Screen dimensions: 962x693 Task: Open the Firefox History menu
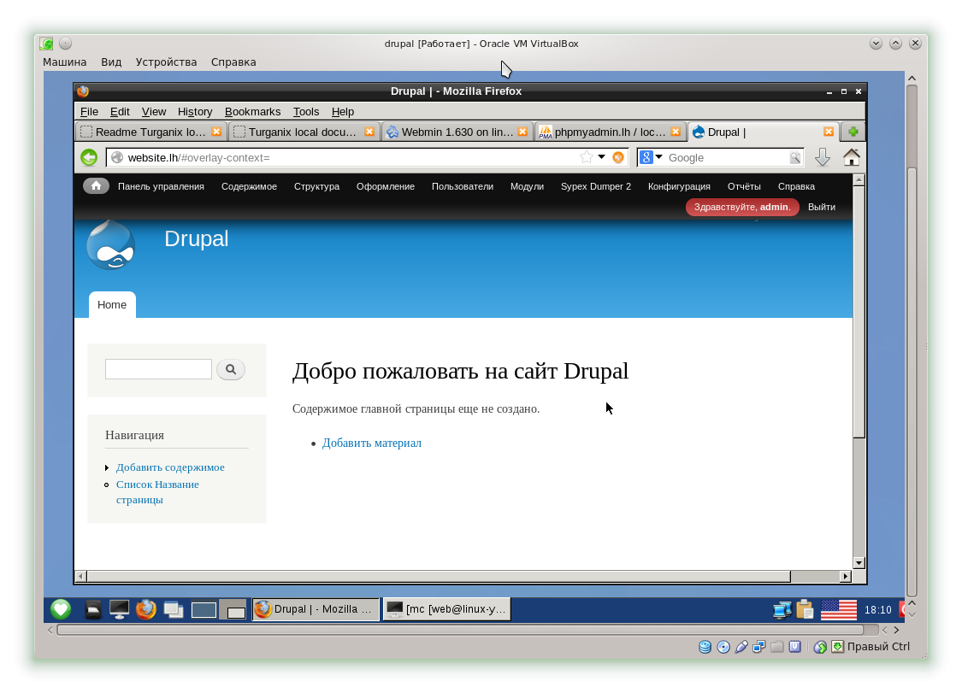pyautogui.click(x=195, y=112)
